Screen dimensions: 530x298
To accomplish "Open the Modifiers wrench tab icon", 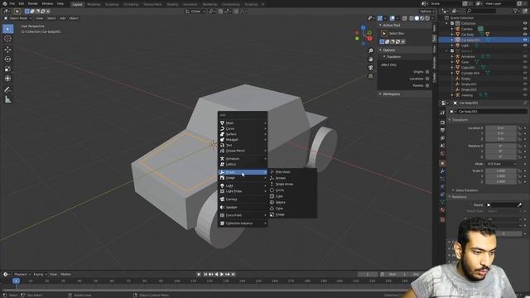I will point(442,171).
